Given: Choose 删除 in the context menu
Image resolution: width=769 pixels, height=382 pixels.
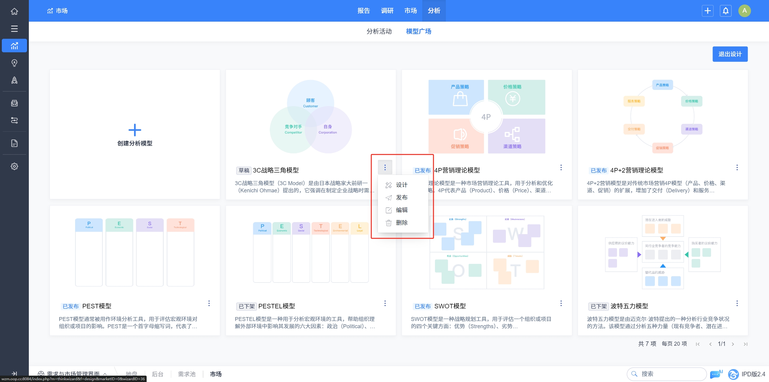Looking at the screenshot, I should (401, 223).
